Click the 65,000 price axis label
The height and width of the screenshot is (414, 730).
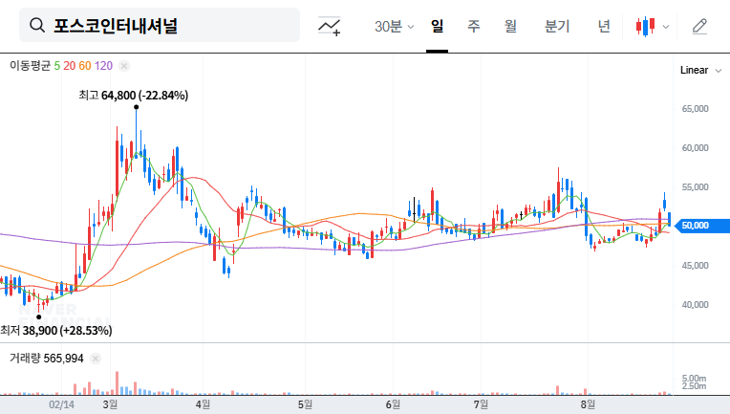click(695, 108)
